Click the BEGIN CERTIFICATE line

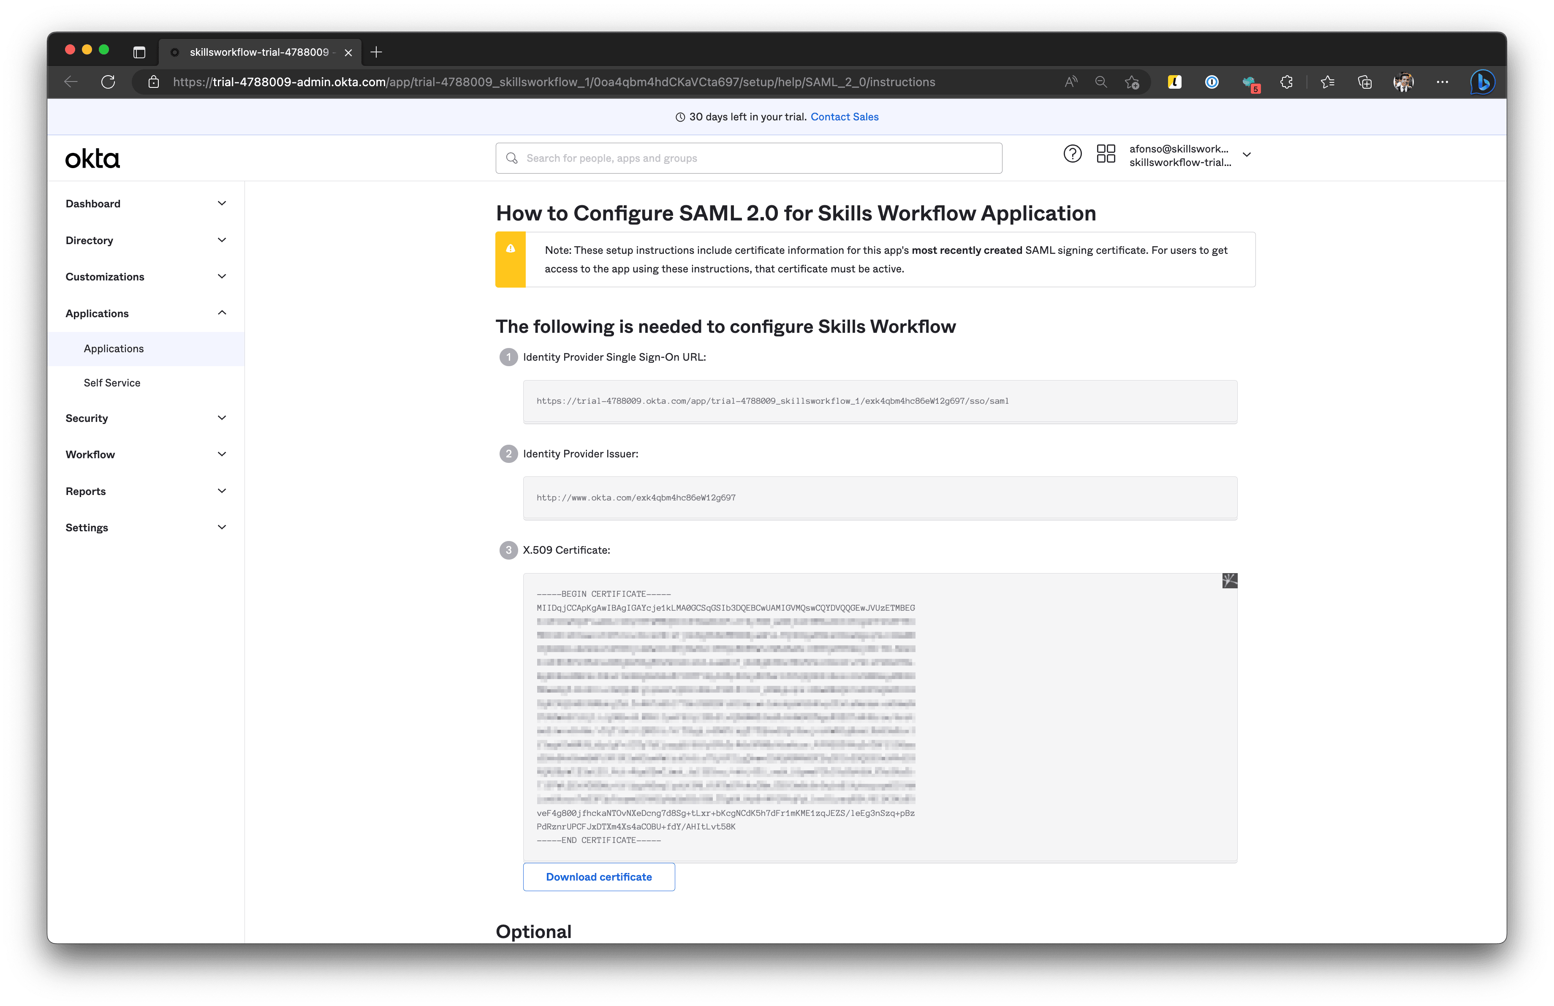(x=603, y=594)
